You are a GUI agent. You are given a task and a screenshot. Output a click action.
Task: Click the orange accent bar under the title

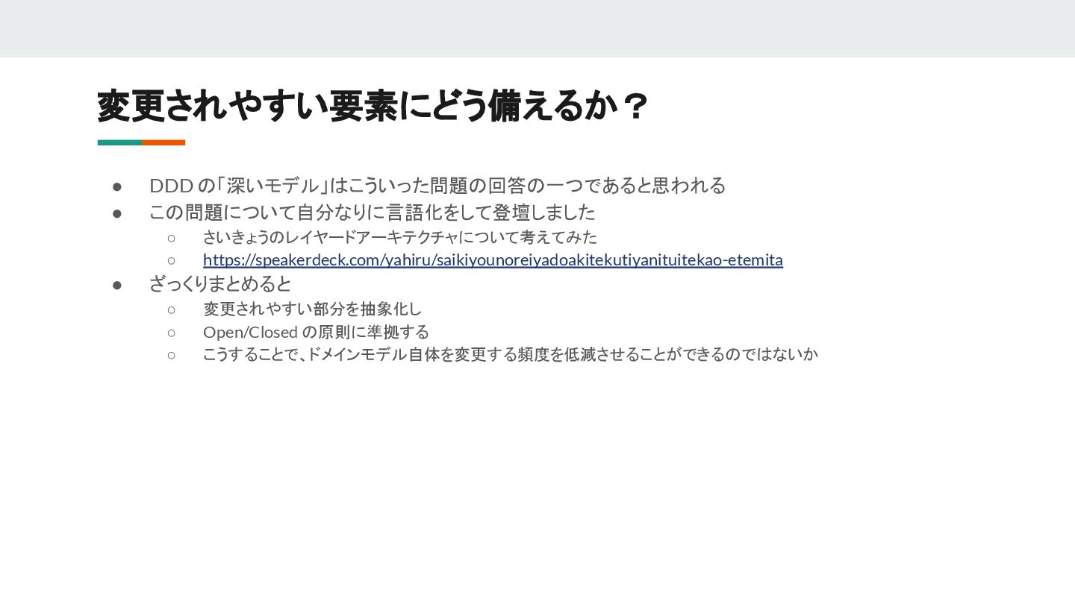click(x=163, y=142)
